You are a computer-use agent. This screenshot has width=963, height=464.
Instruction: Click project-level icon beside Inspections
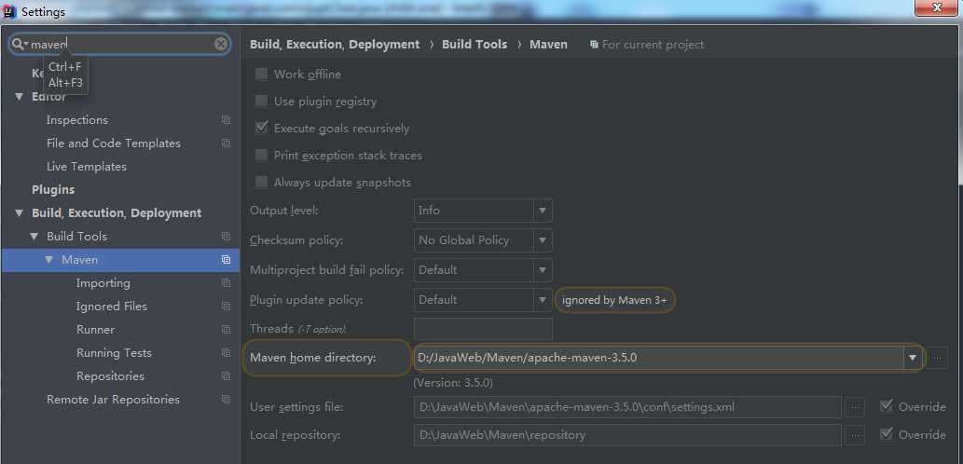tap(226, 120)
